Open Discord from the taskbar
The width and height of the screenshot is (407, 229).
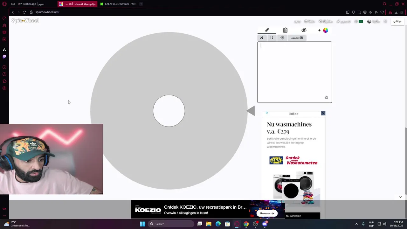coord(265,224)
